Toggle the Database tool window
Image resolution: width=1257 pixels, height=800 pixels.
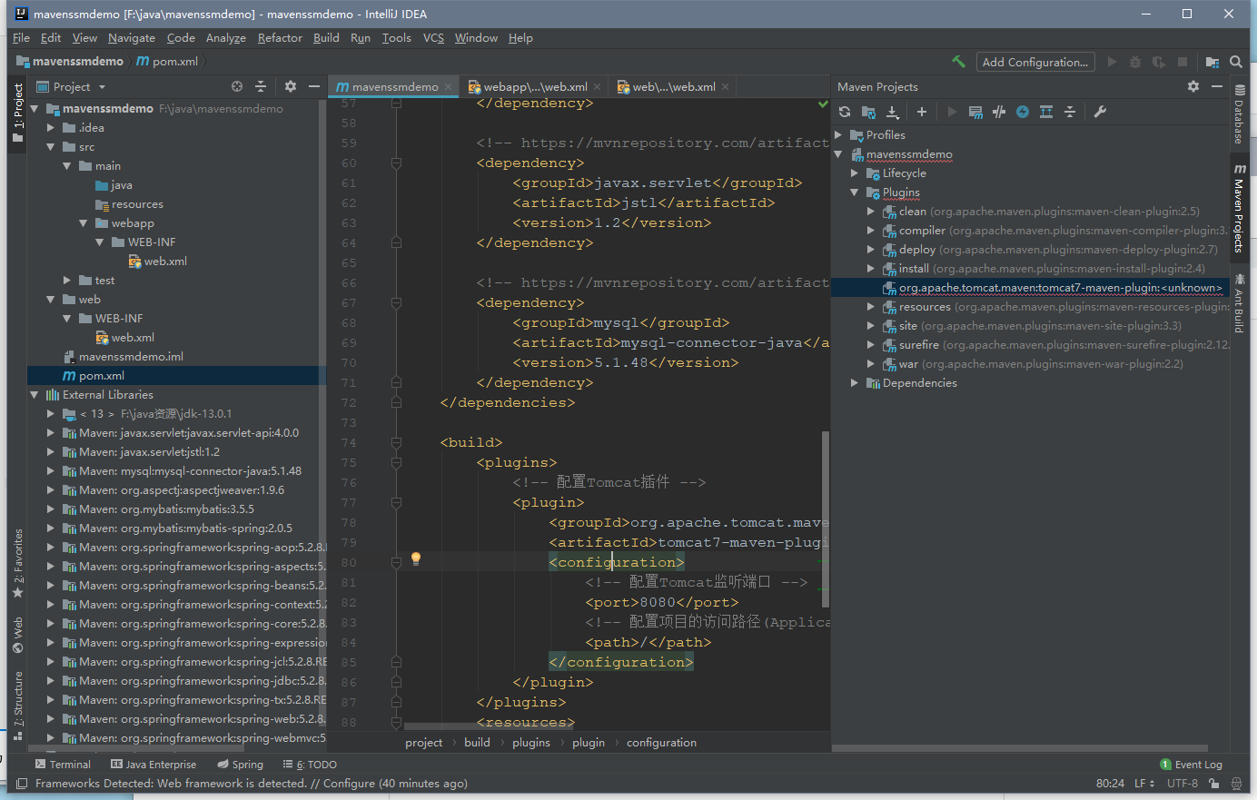(x=1239, y=116)
